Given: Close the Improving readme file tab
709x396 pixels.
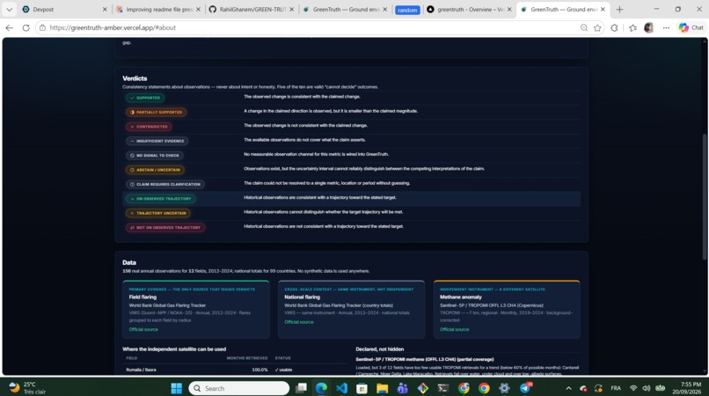Looking at the screenshot, I should click(198, 9).
